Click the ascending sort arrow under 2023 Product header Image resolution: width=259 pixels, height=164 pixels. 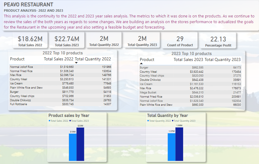click(x=141, y=63)
